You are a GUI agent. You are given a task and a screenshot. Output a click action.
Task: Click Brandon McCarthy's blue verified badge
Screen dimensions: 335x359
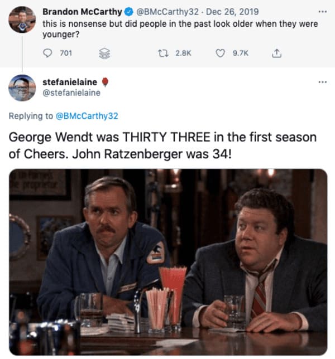pyautogui.click(x=129, y=12)
